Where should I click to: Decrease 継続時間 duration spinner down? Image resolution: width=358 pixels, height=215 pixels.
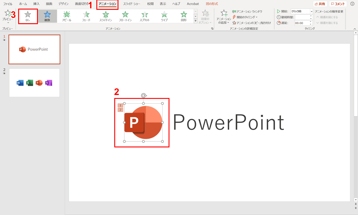pos(311,18)
